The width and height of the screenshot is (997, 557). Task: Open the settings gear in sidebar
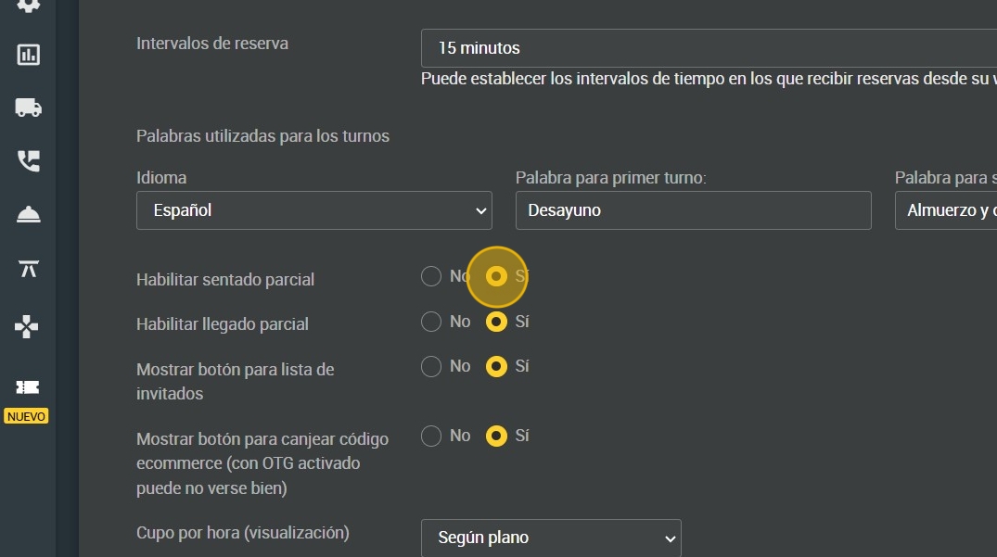point(28,5)
